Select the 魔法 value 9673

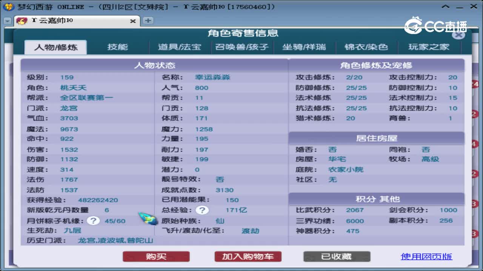pyautogui.click(x=69, y=129)
